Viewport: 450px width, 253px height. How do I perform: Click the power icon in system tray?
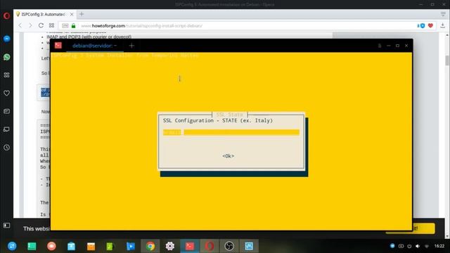click(x=409, y=246)
